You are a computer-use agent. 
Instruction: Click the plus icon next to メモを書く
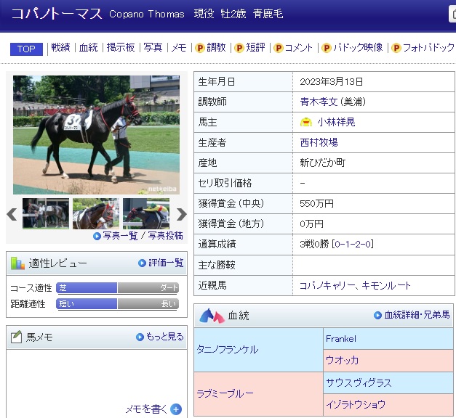coord(176,409)
